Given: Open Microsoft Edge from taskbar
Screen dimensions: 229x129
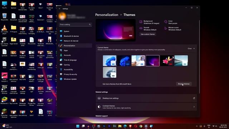Looking at the screenshot, I should [x=125, y=126].
